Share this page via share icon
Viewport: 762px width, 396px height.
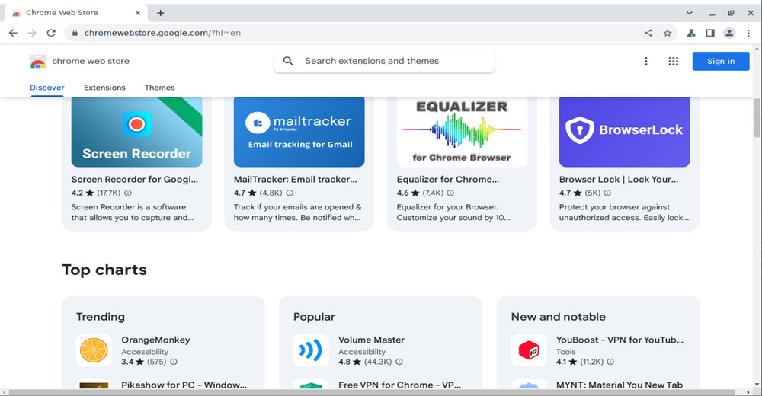pos(648,33)
